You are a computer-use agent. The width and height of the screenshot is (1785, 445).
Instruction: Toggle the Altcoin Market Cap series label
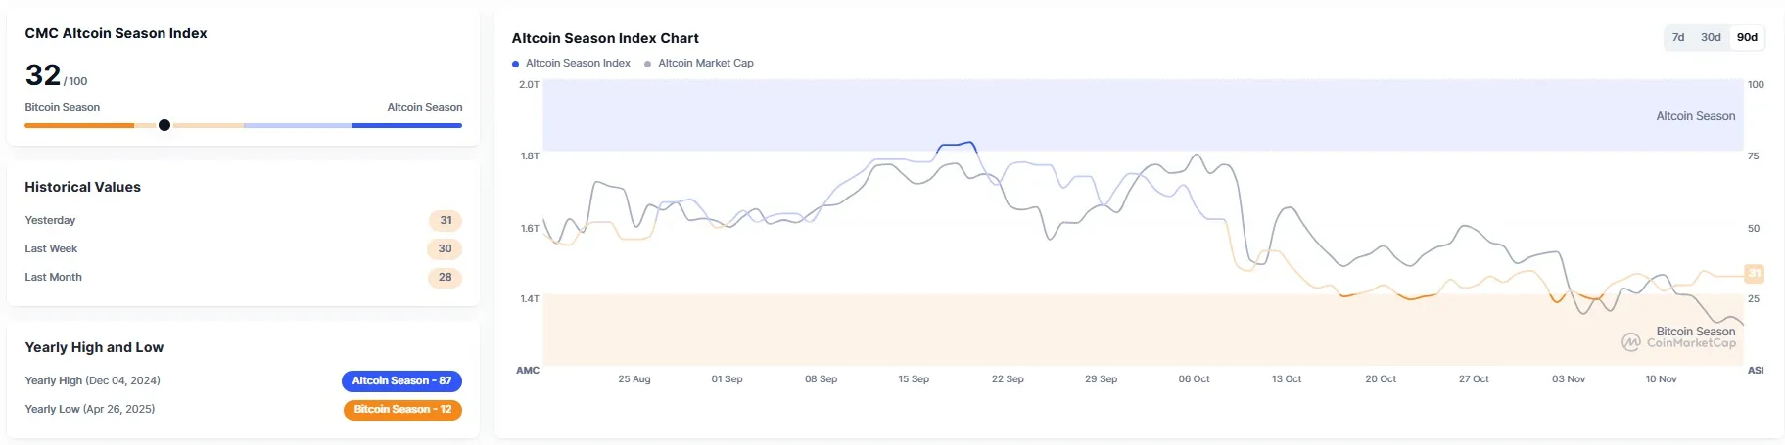tap(706, 63)
